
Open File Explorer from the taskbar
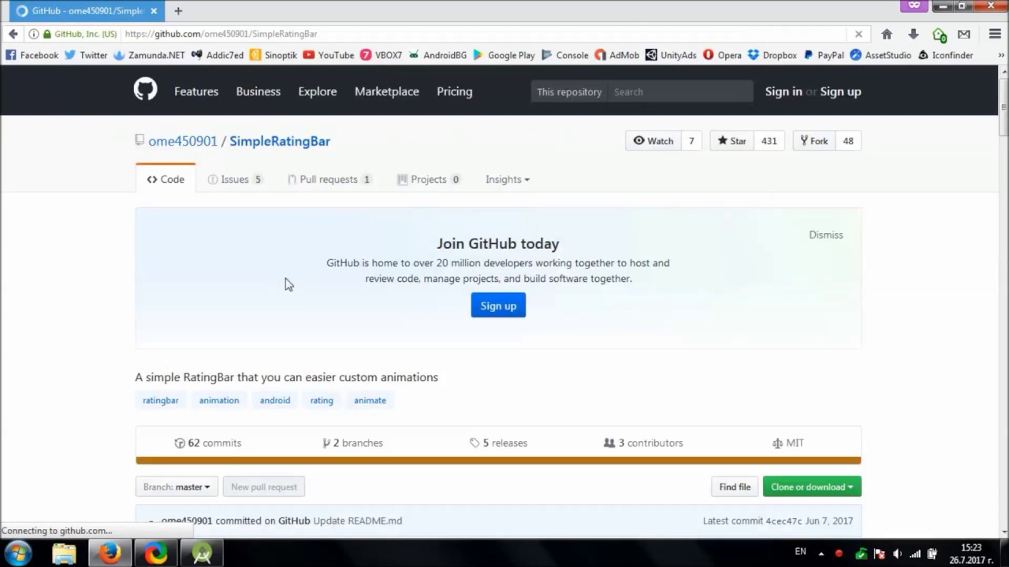64,554
